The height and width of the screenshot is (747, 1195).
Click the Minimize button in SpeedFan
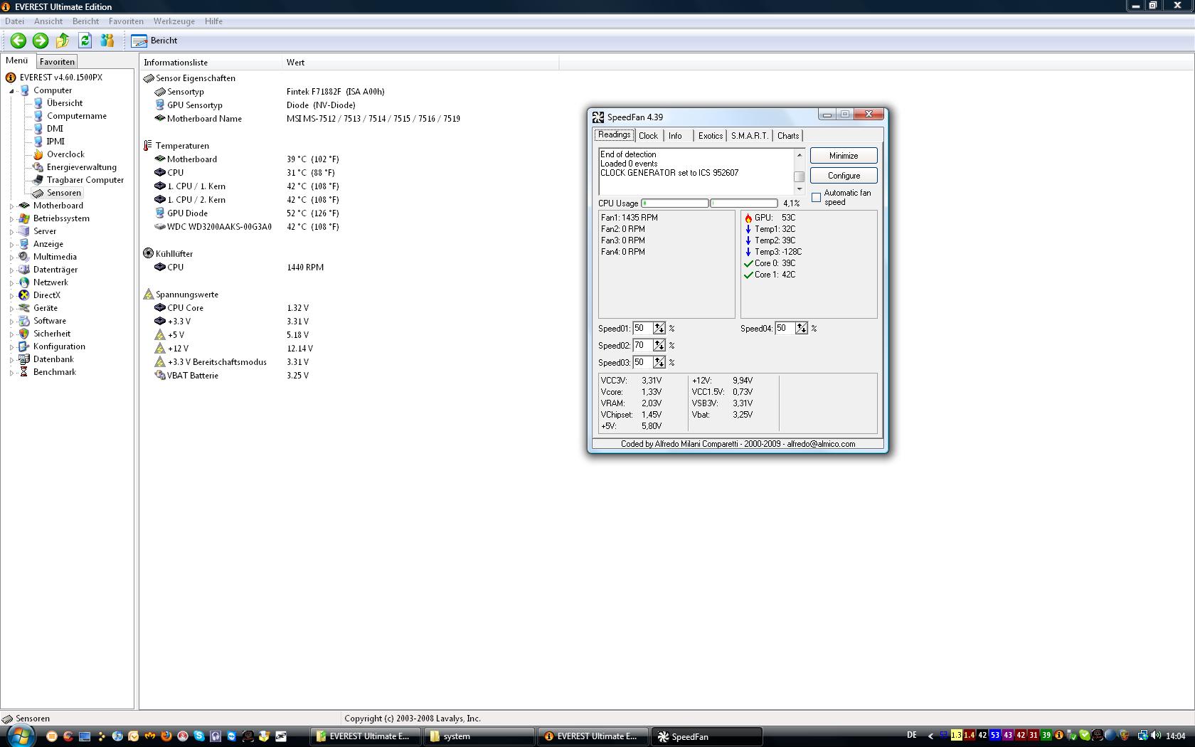pos(844,156)
